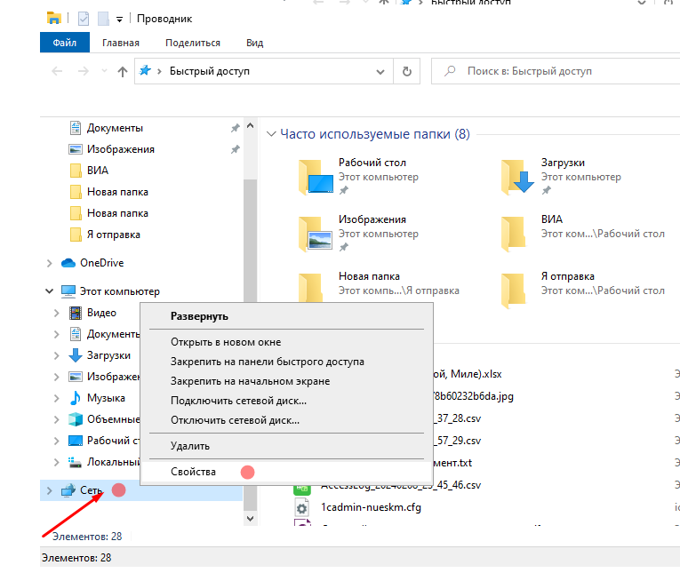Click the Back navigation arrow

pos(58,72)
